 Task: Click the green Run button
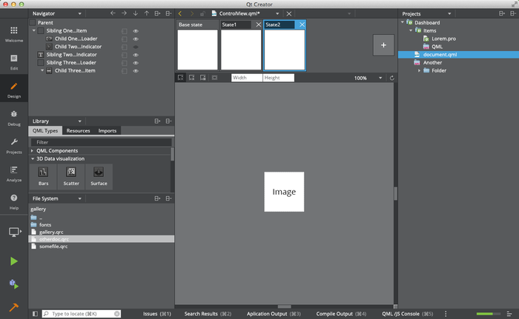pos(14,261)
